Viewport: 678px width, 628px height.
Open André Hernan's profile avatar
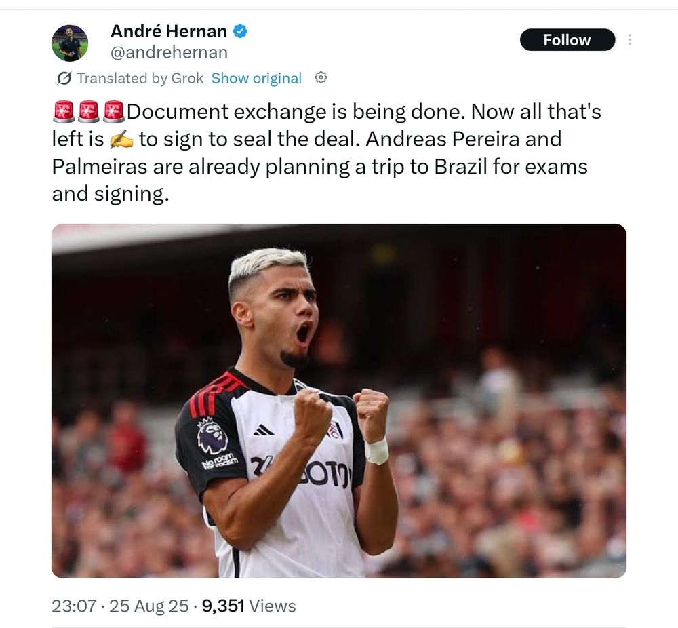click(x=70, y=43)
